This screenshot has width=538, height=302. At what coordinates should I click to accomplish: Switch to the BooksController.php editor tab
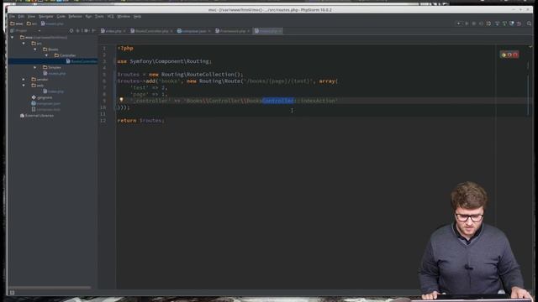click(151, 31)
